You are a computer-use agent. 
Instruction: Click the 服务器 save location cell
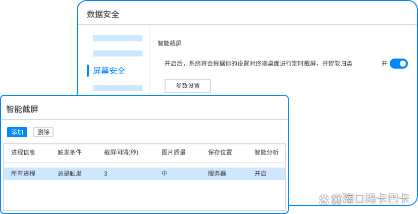pyautogui.click(x=217, y=174)
